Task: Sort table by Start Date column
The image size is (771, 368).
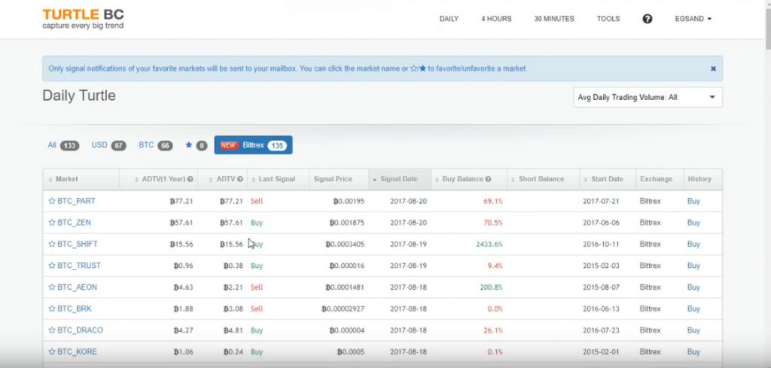Action: (x=608, y=179)
